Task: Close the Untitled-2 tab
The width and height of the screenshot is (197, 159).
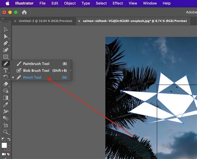Action: pyautogui.click(x=15, y=21)
